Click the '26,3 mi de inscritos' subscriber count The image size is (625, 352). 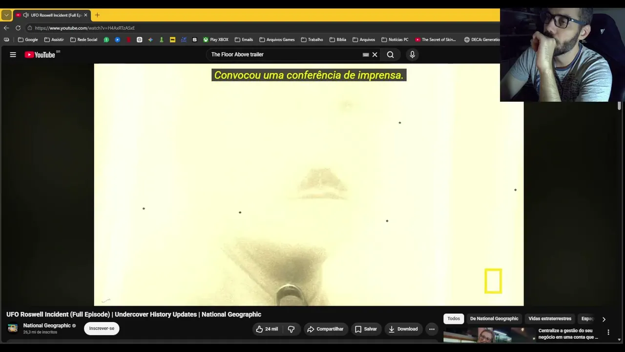pyautogui.click(x=40, y=332)
